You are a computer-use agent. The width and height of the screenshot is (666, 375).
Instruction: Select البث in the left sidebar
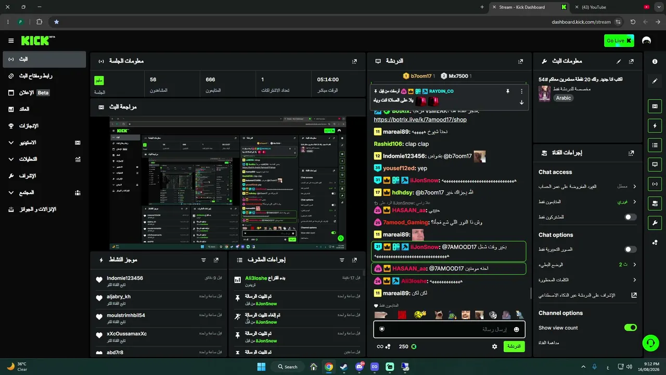point(44,59)
